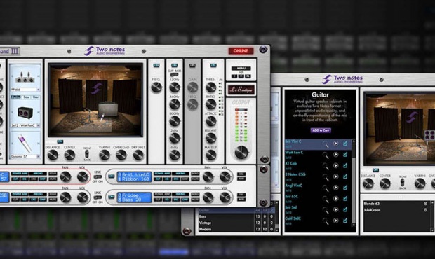The image size is (435, 259).
Task: Uncheck the 2 Notes CSG checkbox
Action: coord(345,176)
